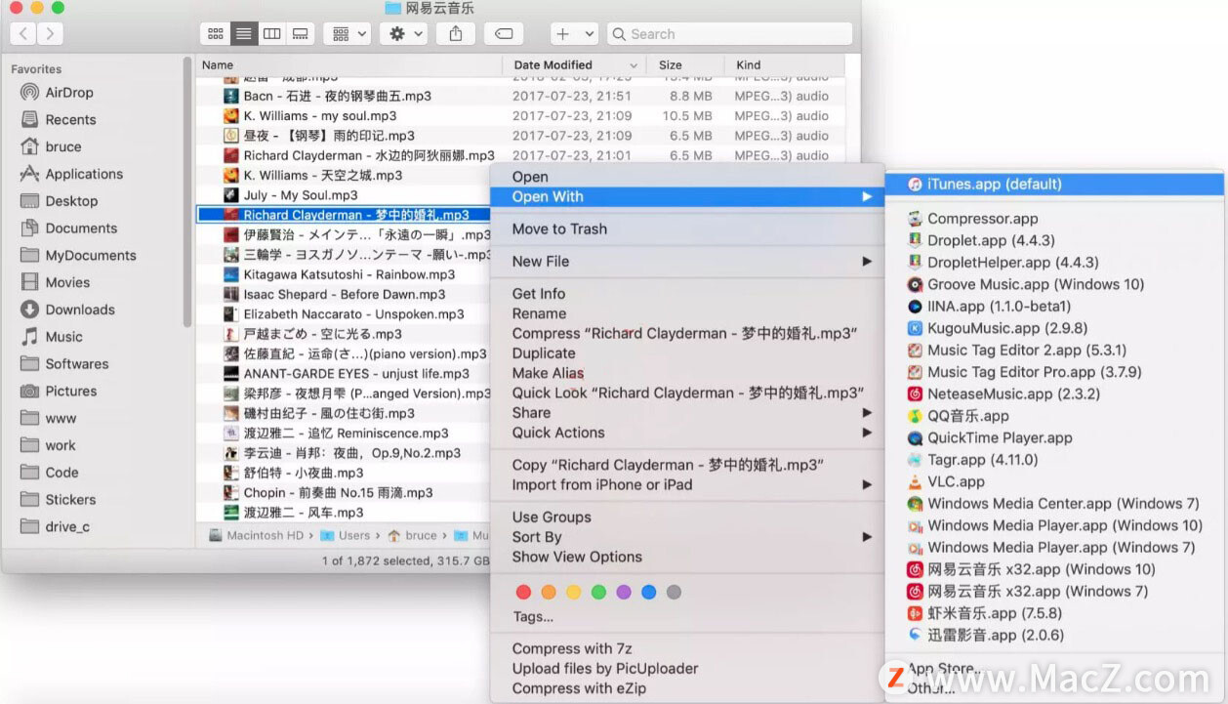The height and width of the screenshot is (704, 1228).
Task: Open Music in the sidebar
Action: click(x=63, y=337)
